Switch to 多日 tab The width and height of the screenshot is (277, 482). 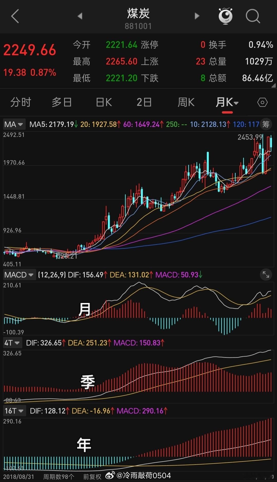[62, 102]
